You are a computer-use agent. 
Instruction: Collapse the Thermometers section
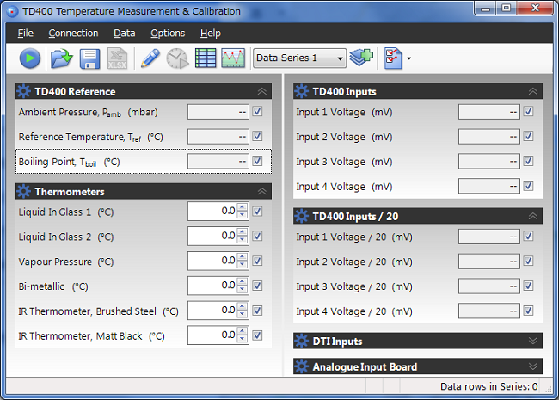click(x=262, y=192)
